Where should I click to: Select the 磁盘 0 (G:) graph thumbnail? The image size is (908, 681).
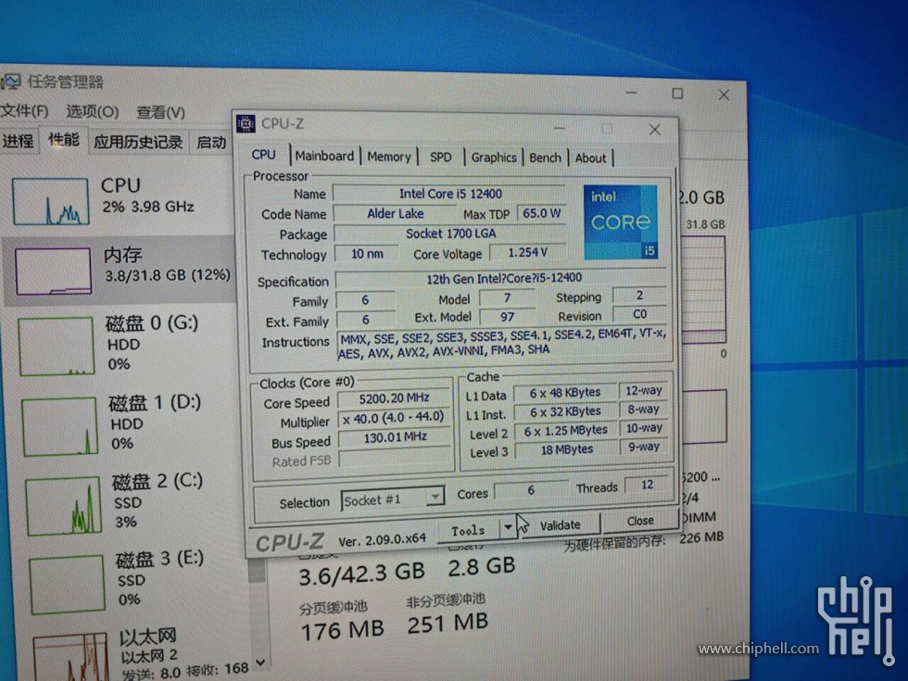[x=57, y=347]
